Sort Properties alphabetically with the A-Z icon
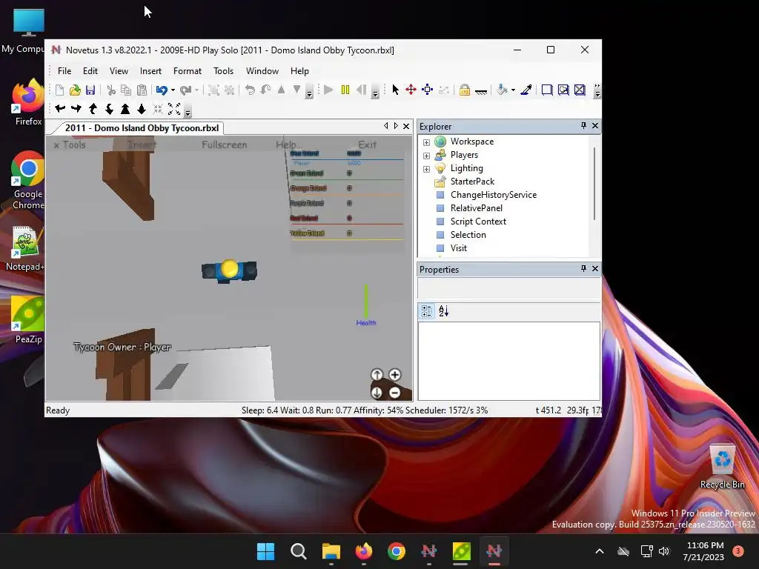759x569 pixels. [x=443, y=311]
